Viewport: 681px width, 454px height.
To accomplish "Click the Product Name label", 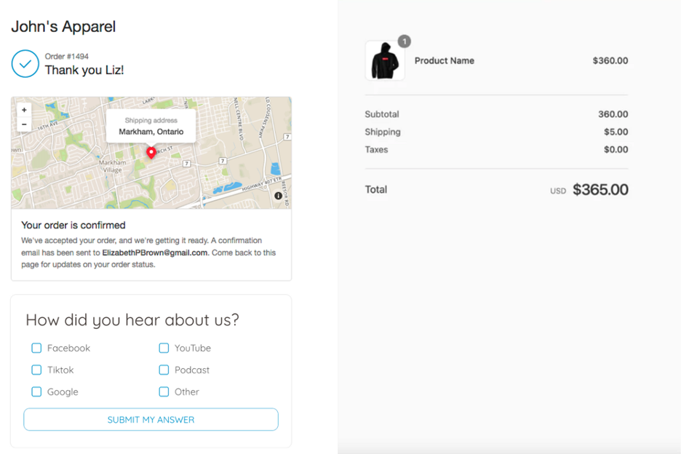I will pyautogui.click(x=444, y=61).
